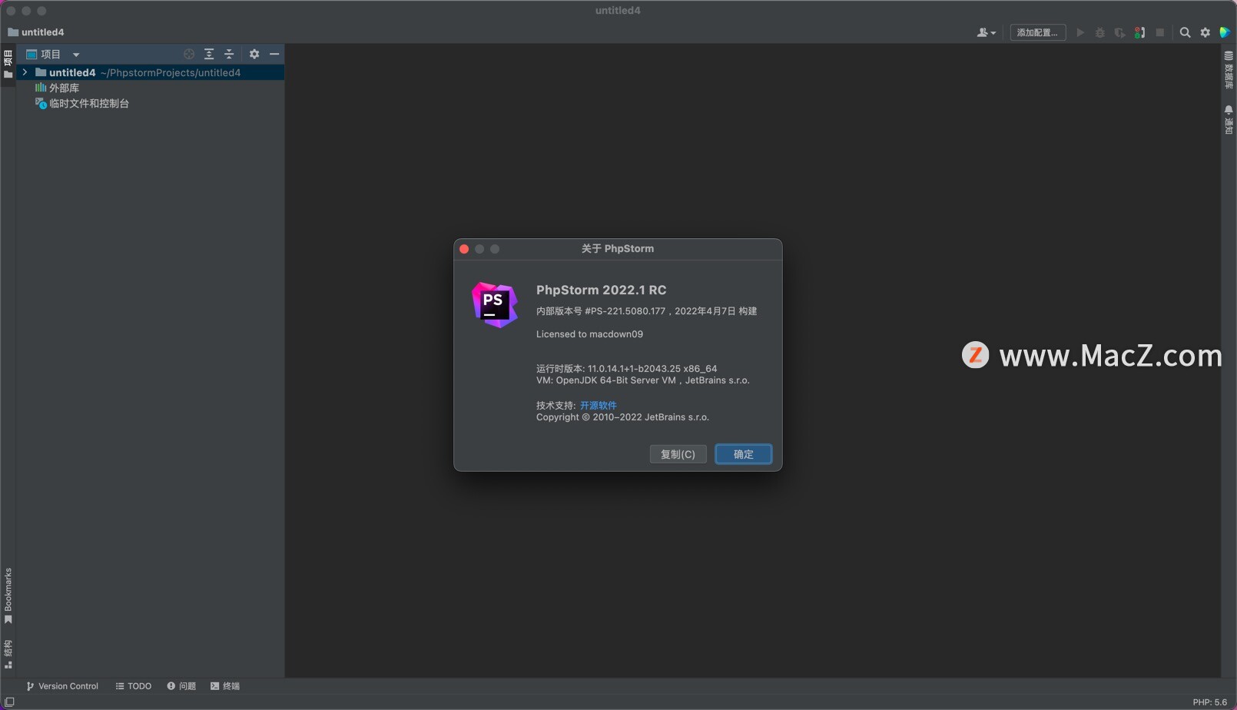The image size is (1237, 710).
Task: Click the 添加配置... button
Action: click(x=1037, y=32)
